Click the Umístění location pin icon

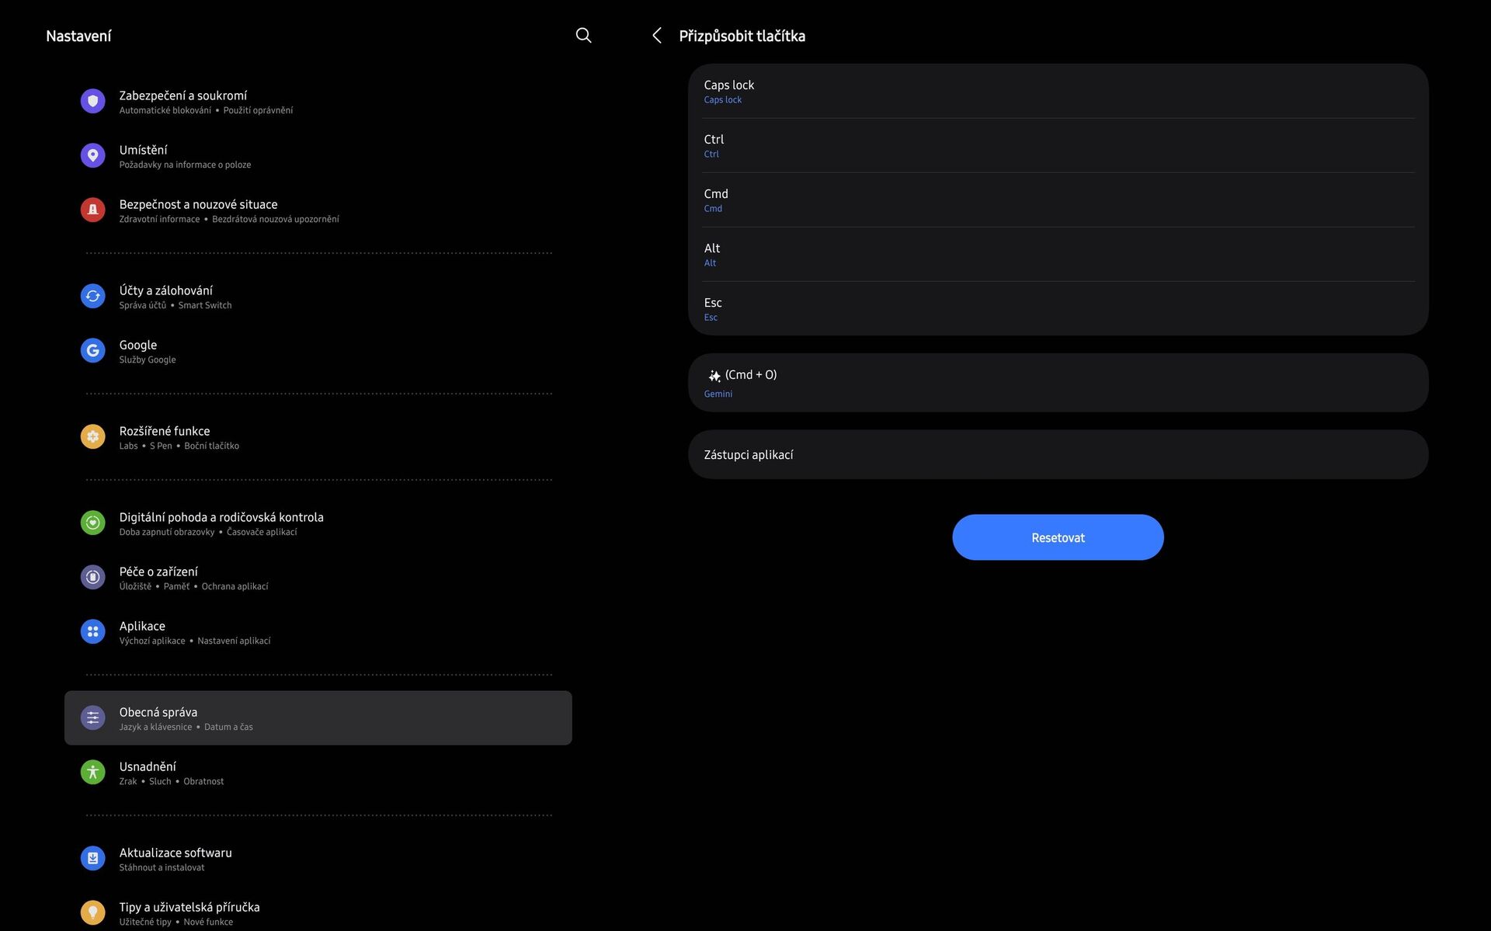[92, 156]
